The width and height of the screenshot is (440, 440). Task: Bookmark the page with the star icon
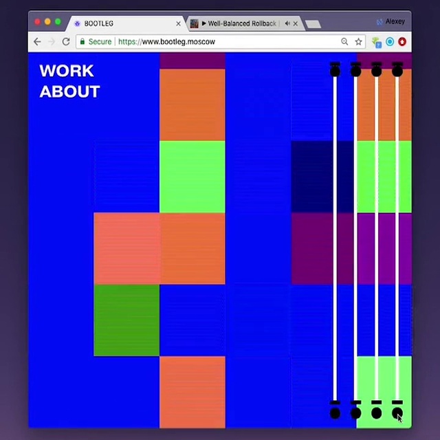click(x=358, y=42)
